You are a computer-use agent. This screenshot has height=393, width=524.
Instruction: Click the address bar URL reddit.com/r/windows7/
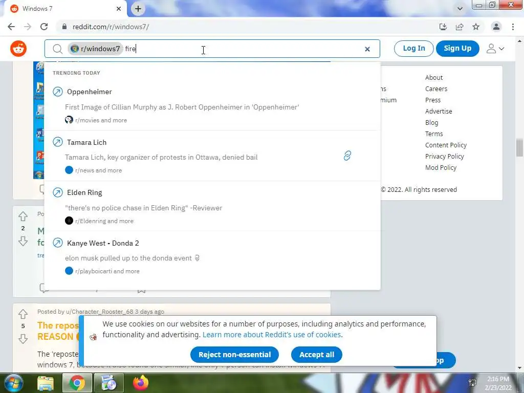pos(111,27)
